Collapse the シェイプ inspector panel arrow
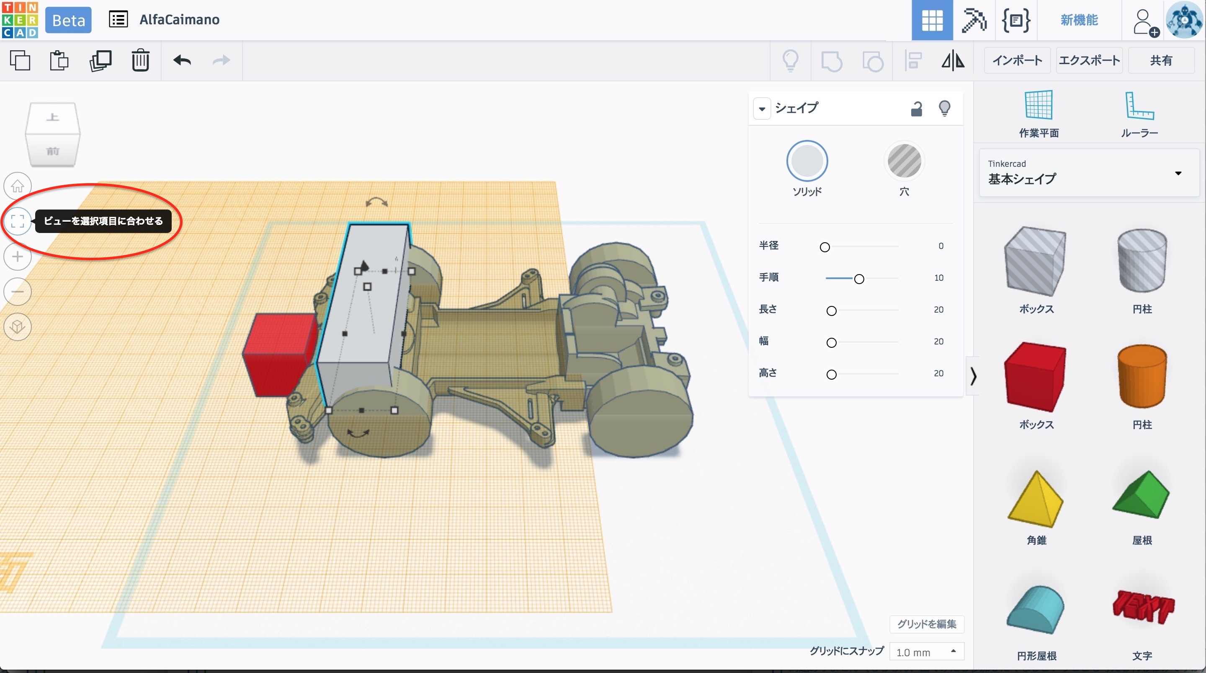1206x673 pixels. tap(762, 109)
